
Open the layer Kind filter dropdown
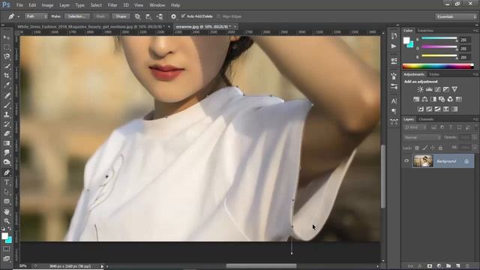pos(415,127)
